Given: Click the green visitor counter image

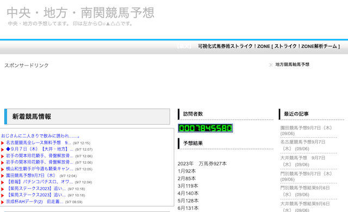Looking at the screenshot, I should [206, 128].
